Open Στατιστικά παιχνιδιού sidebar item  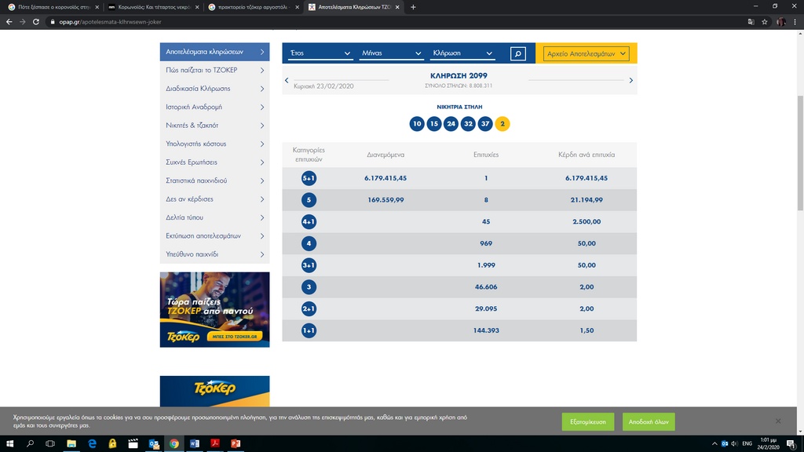tap(214, 180)
